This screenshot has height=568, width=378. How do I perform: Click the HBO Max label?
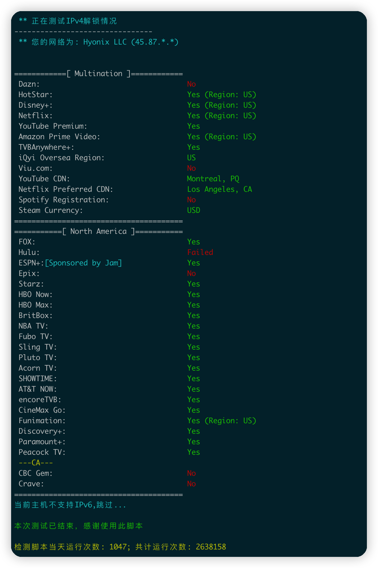point(36,305)
